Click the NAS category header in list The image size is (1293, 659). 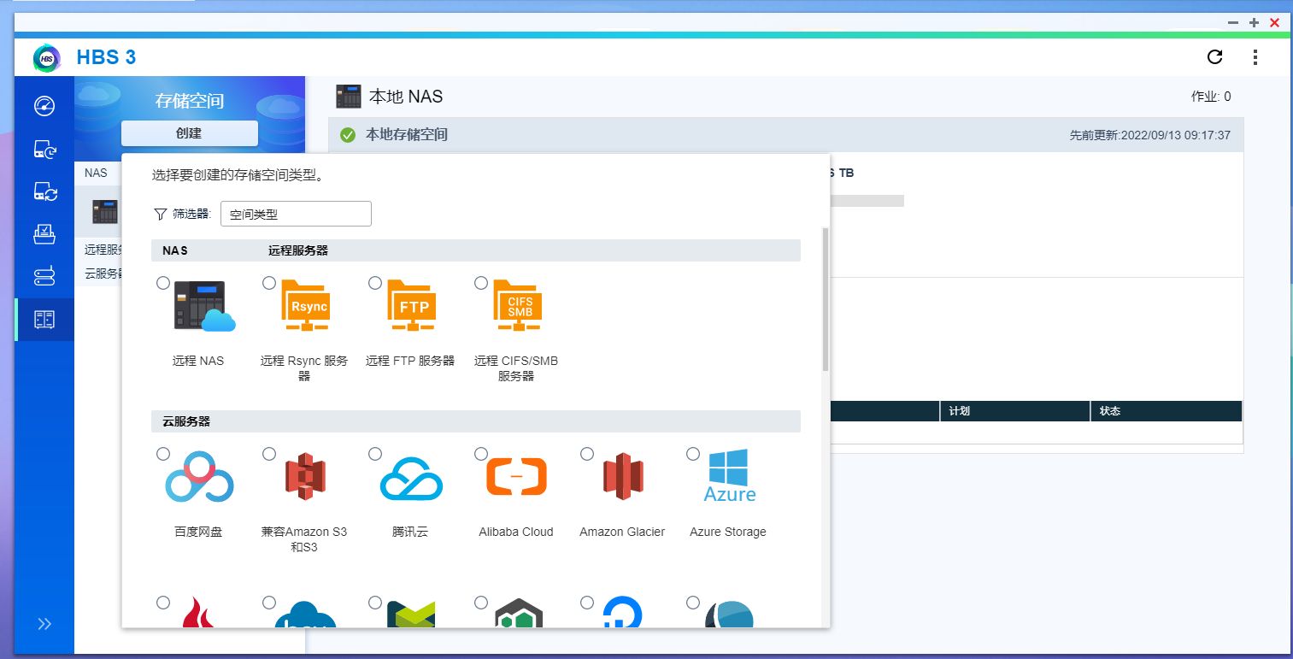pos(96,173)
